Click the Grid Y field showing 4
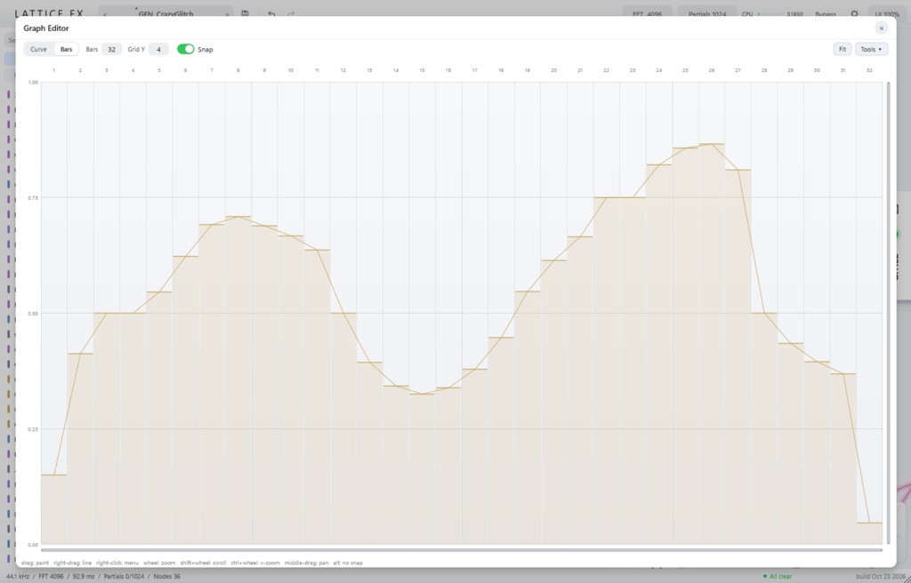911x583 pixels. 158,50
